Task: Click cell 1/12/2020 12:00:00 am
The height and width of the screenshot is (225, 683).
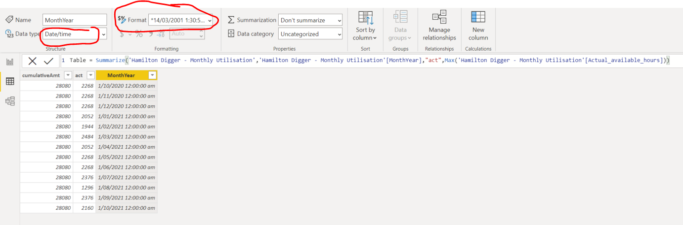Action: click(127, 106)
